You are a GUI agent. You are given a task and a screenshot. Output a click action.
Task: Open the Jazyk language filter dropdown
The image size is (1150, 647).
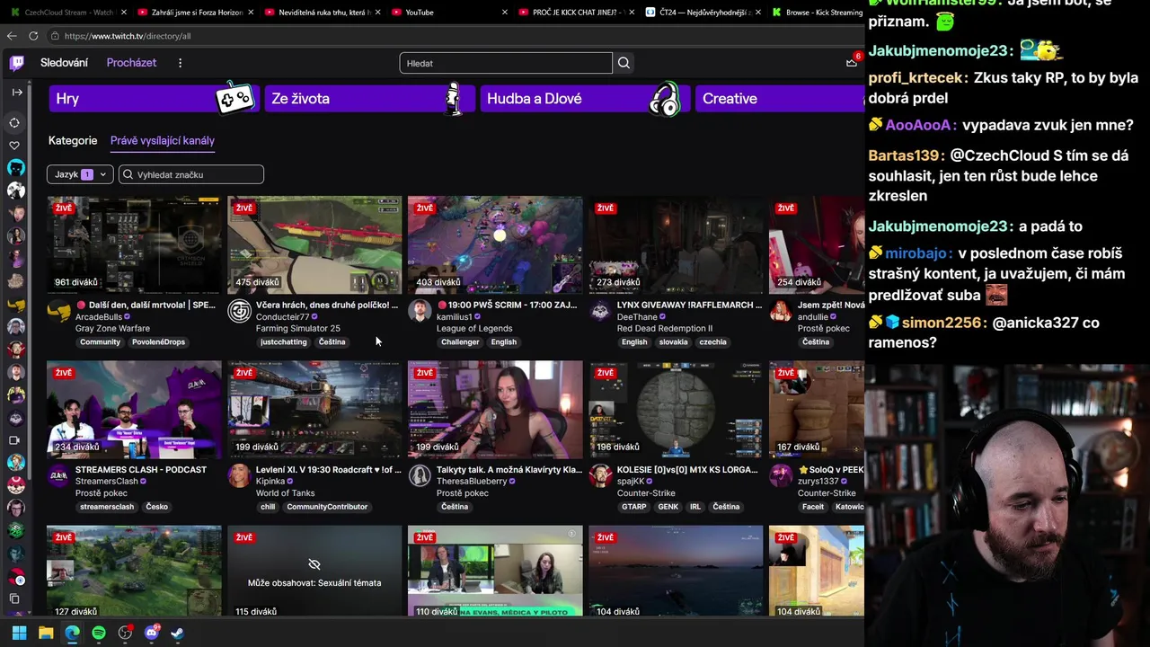tap(80, 174)
